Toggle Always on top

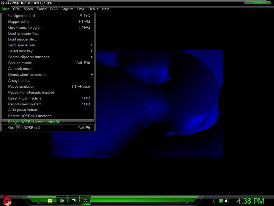tap(48, 80)
